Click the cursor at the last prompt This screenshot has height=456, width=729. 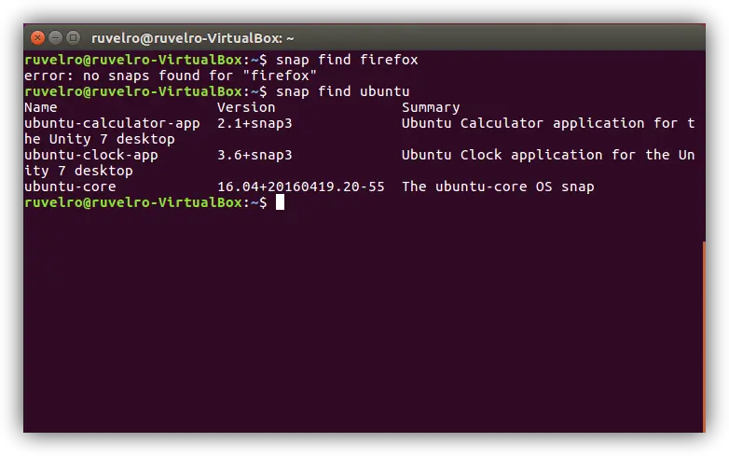click(x=280, y=202)
